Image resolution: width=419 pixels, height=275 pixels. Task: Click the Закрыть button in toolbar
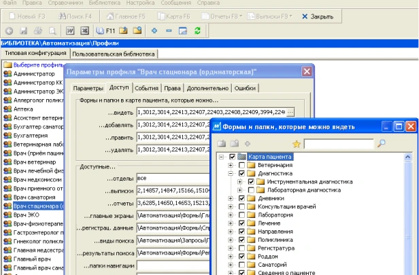(318, 16)
